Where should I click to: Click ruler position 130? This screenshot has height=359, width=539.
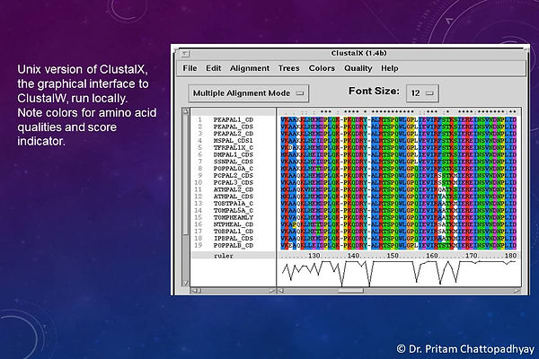click(x=314, y=255)
